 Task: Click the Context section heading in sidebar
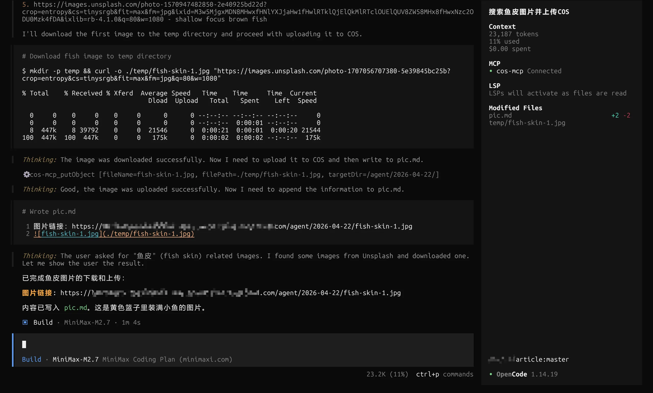click(502, 27)
